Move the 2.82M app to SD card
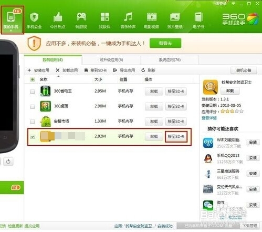Image resolution: width=262 pixels, height=232 pixels. coord(176,136)
